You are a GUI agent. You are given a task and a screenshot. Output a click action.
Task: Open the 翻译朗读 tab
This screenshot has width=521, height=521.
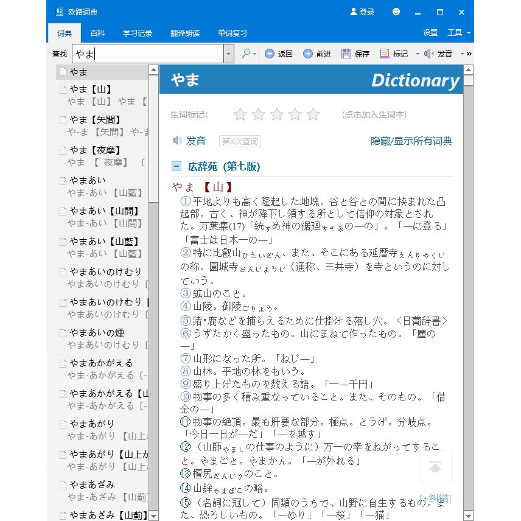pos(185,33)
